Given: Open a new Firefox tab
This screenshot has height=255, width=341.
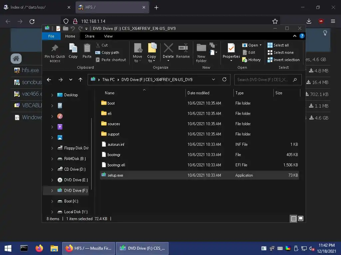Looking at the screenshot, I should [156, 8].
